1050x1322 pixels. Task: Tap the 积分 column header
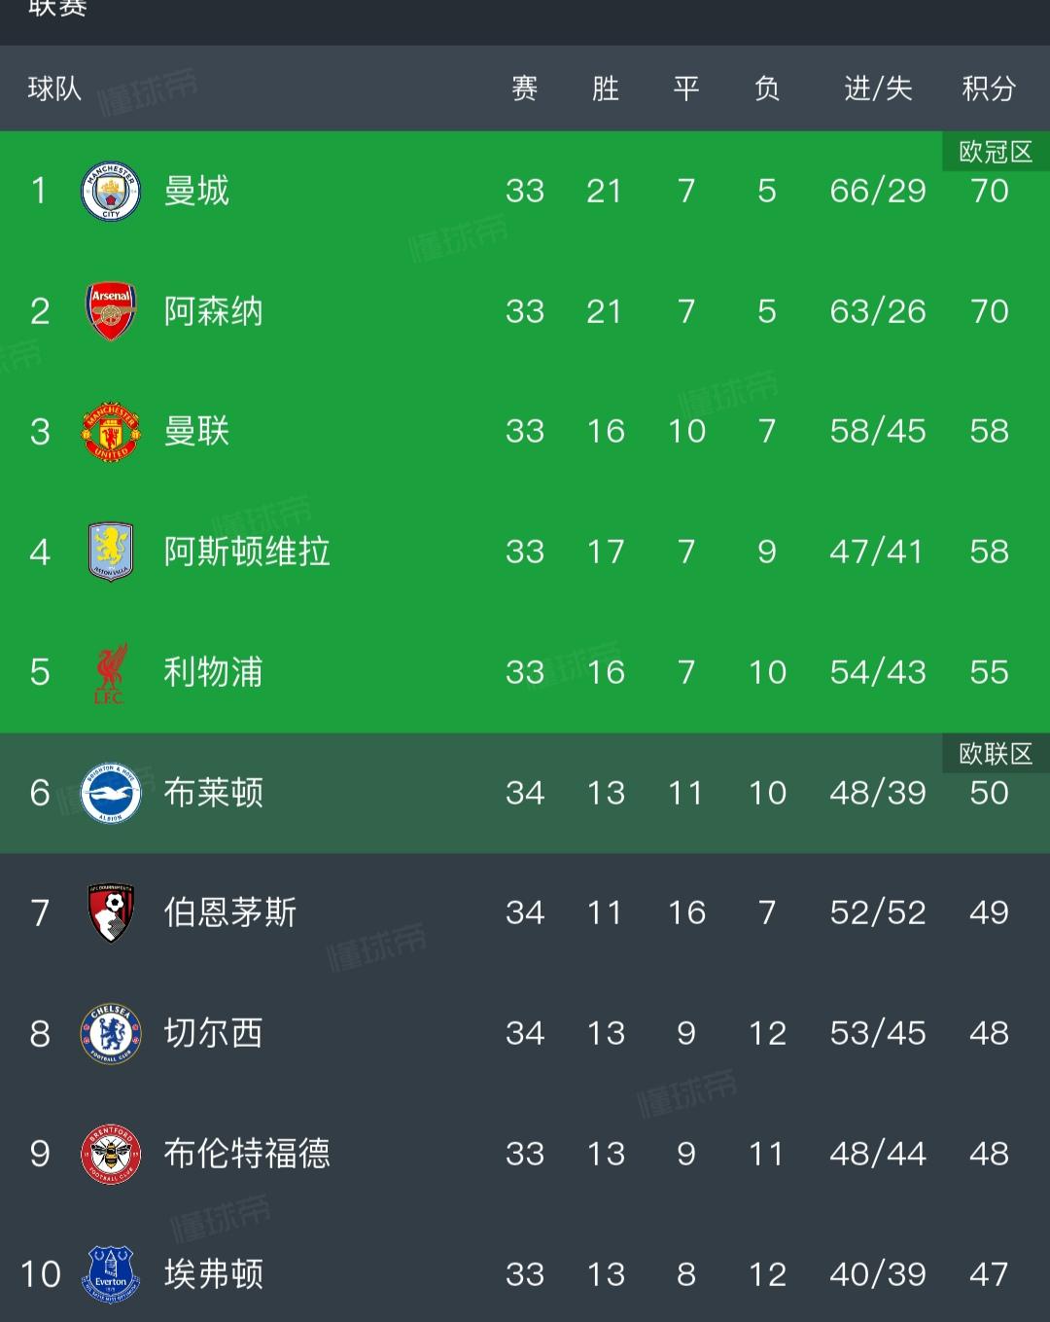point(989,89)
